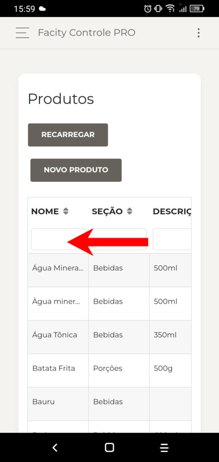Screen dimensions: 219x462
Task: Focus the DESCRIÇÃO filter input field
Action: (x=172, y=239)
